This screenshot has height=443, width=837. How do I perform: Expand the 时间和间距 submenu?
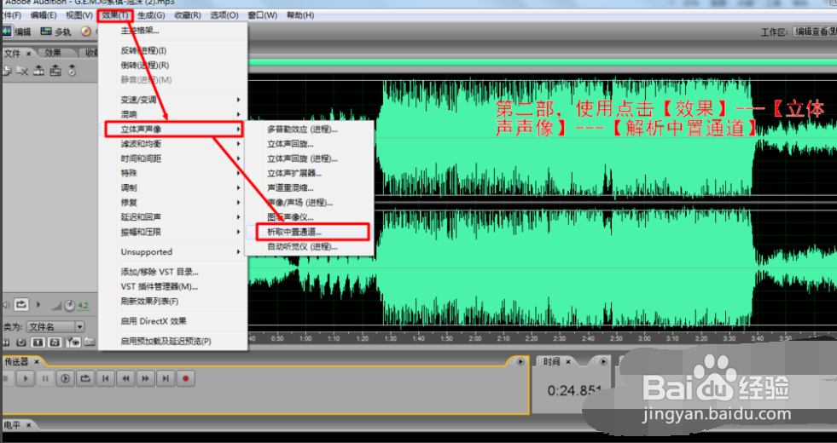coord(173,158)
